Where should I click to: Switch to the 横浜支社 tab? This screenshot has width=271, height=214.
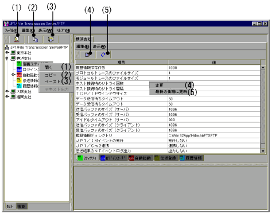(84, 39)
